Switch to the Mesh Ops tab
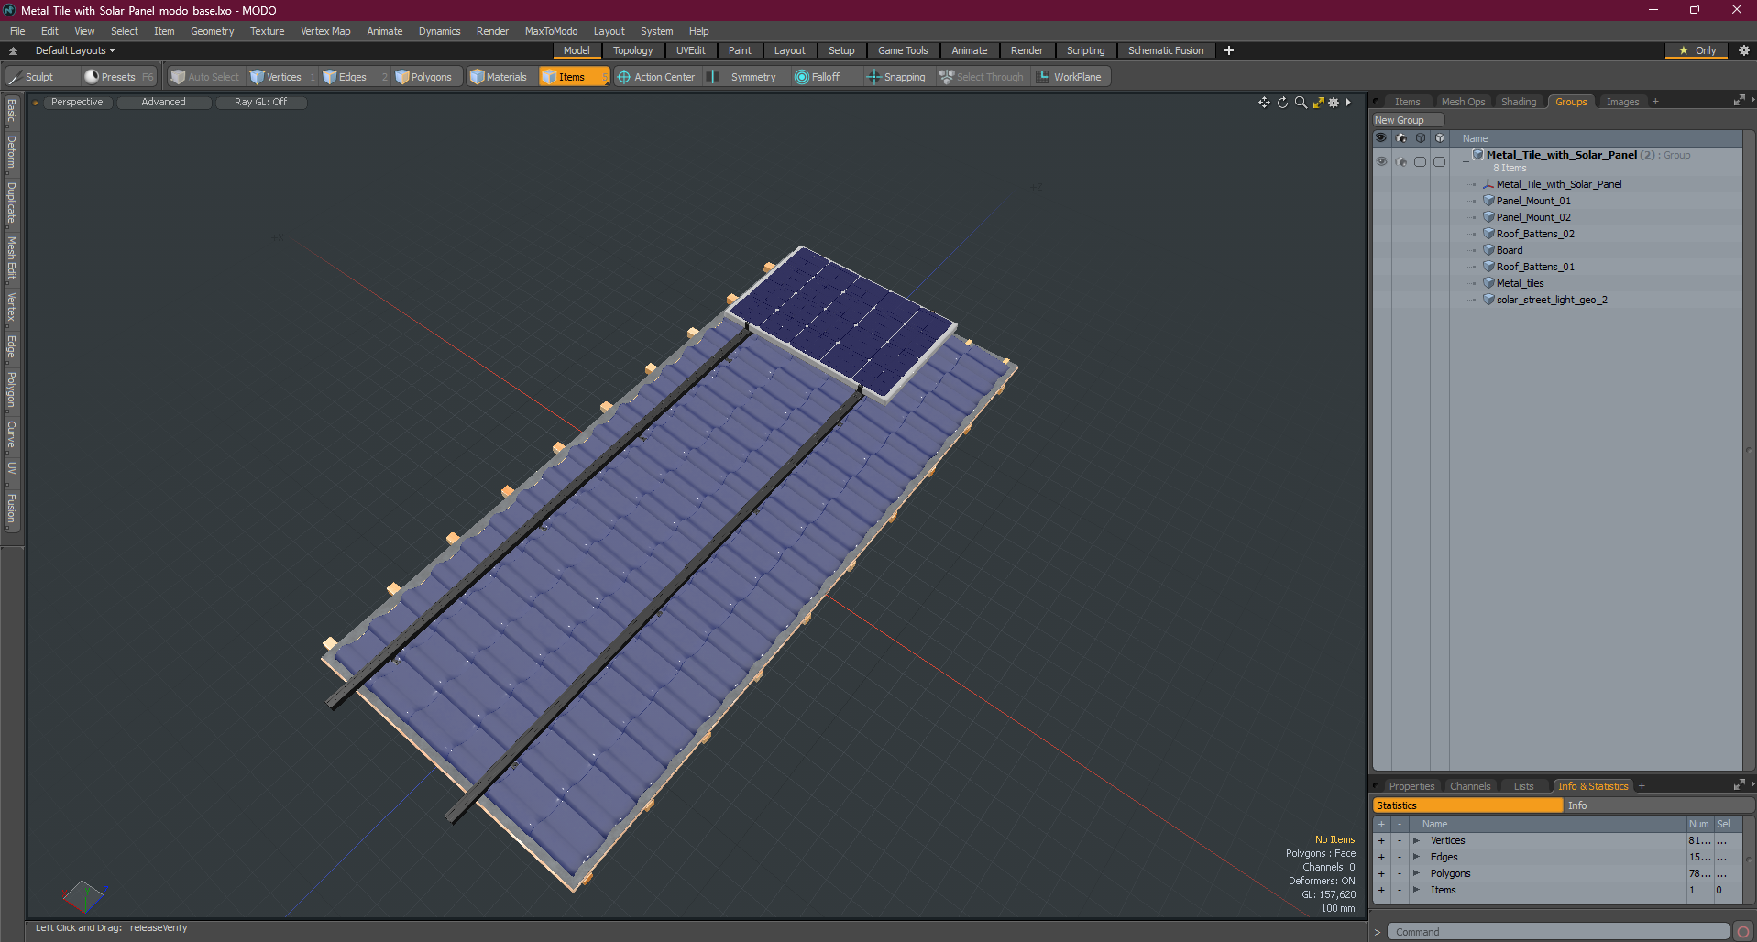Screen dimensions: 1757x942 click(1463, 102)
